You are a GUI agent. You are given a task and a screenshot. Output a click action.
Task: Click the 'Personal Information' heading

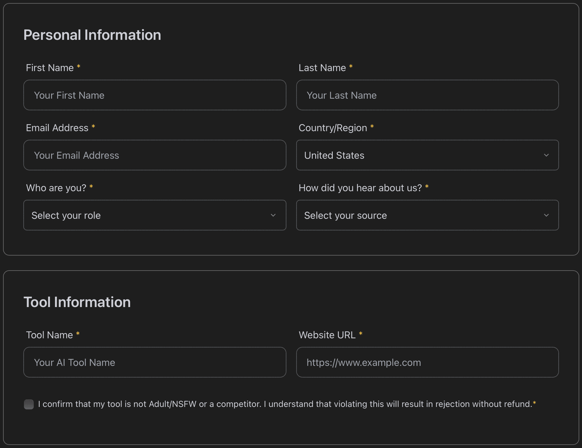point(92,35)
